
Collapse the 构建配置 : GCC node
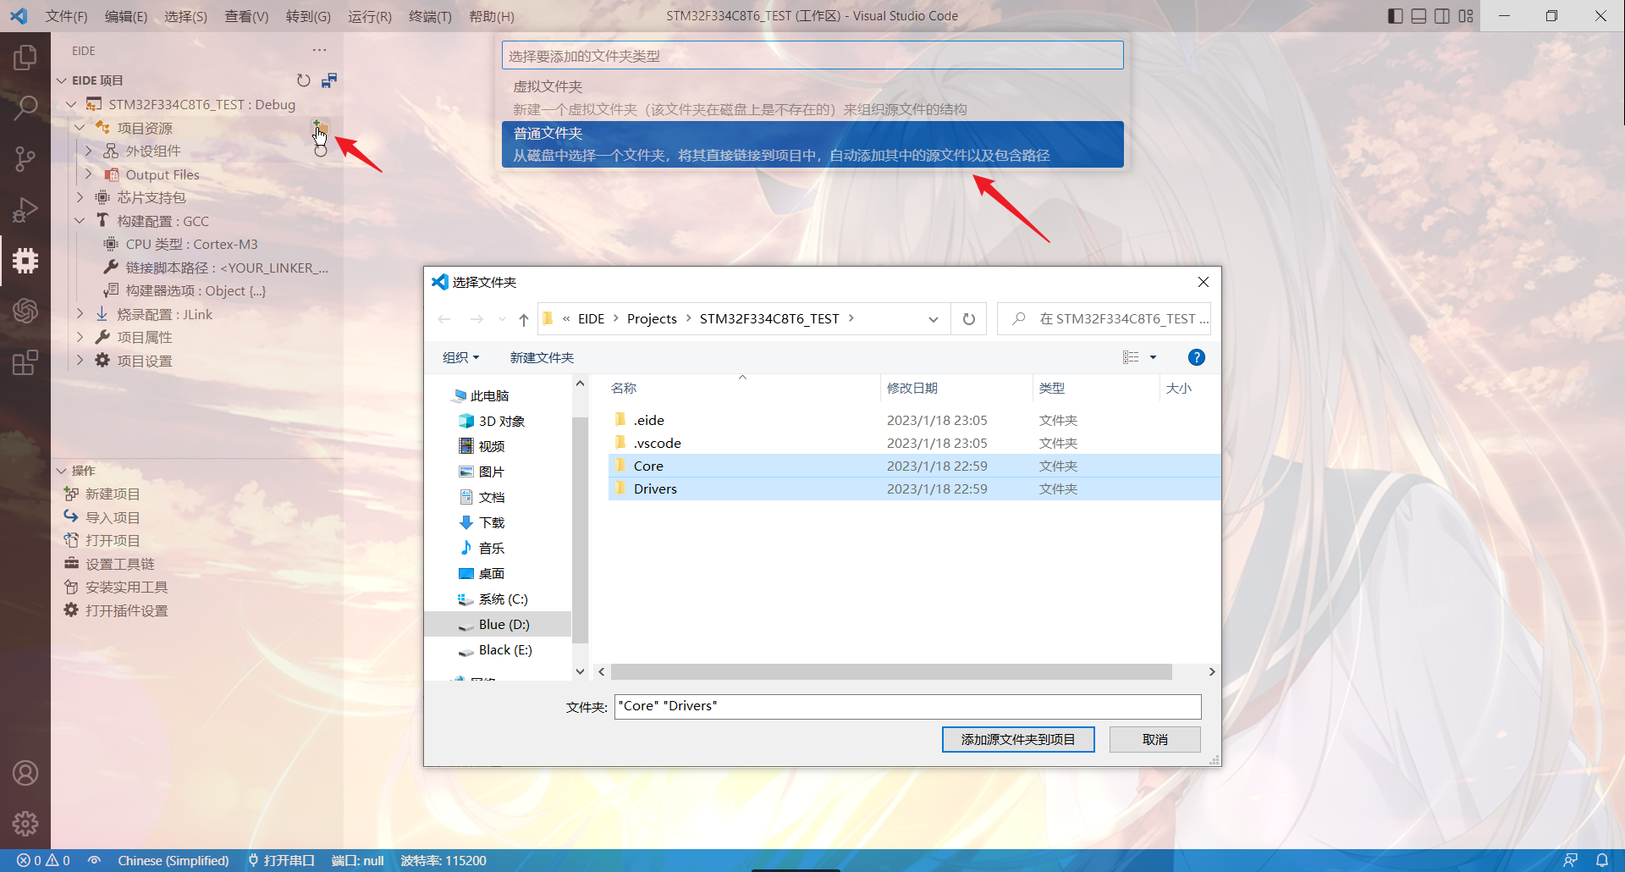(x=80, y=221)
